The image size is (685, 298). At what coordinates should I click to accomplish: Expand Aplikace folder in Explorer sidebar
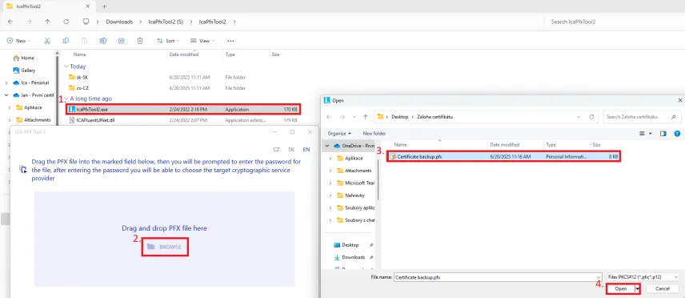coord(10,107)
